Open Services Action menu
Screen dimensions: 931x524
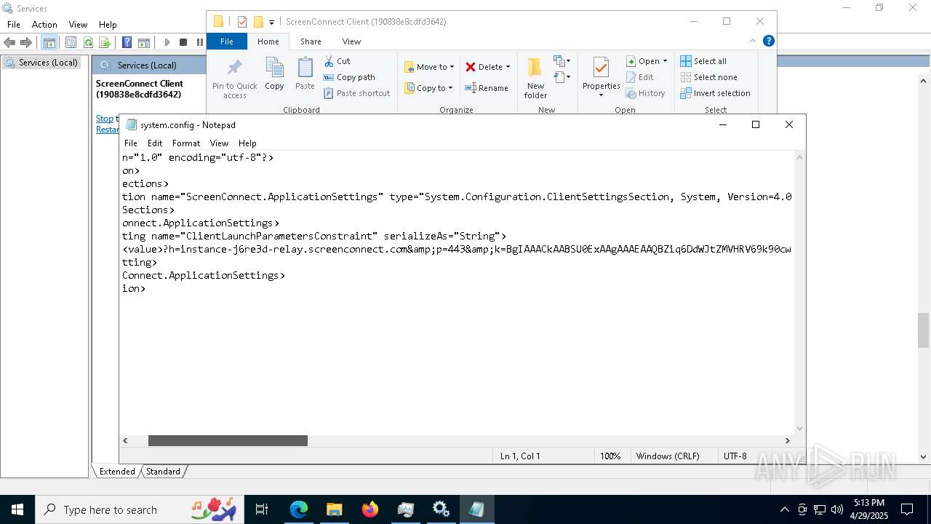44,25
